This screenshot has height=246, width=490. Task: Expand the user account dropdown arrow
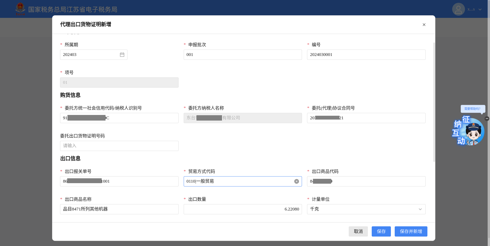(x=480, y=10)
